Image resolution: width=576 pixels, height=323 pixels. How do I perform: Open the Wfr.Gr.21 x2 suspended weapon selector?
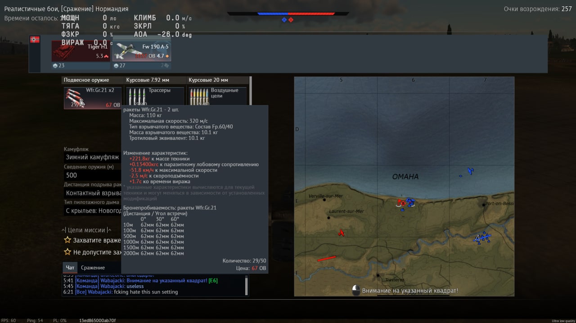pyautogui.click(x=93, y=97)
